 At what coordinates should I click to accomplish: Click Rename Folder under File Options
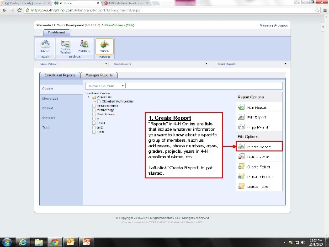pos(259,177)
